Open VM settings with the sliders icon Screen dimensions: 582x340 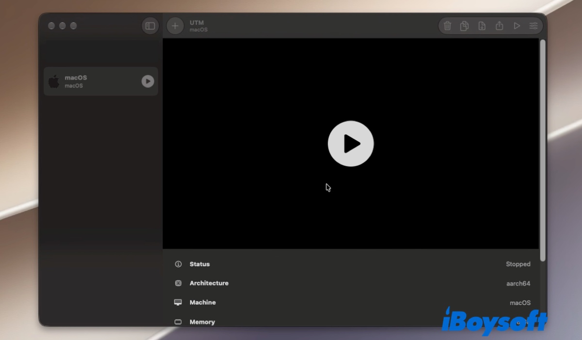click(533, 26)
